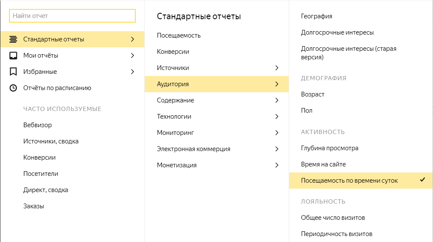Open the Директ, сводка report
433x242 pixels.
pos(46,190)
